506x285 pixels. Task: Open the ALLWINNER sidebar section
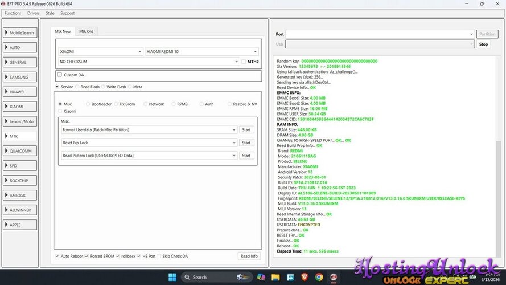click(x=20, y=210)
